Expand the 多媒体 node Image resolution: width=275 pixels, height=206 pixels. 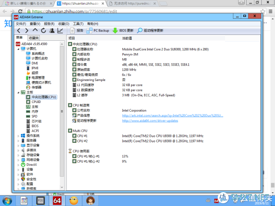click(18, 150)
